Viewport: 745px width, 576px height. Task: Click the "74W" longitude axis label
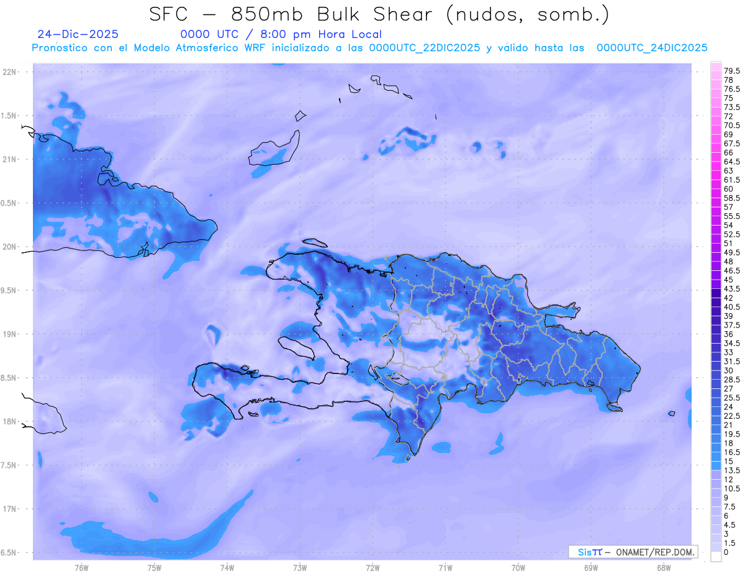pyautogui.click(x=227, y=567)
